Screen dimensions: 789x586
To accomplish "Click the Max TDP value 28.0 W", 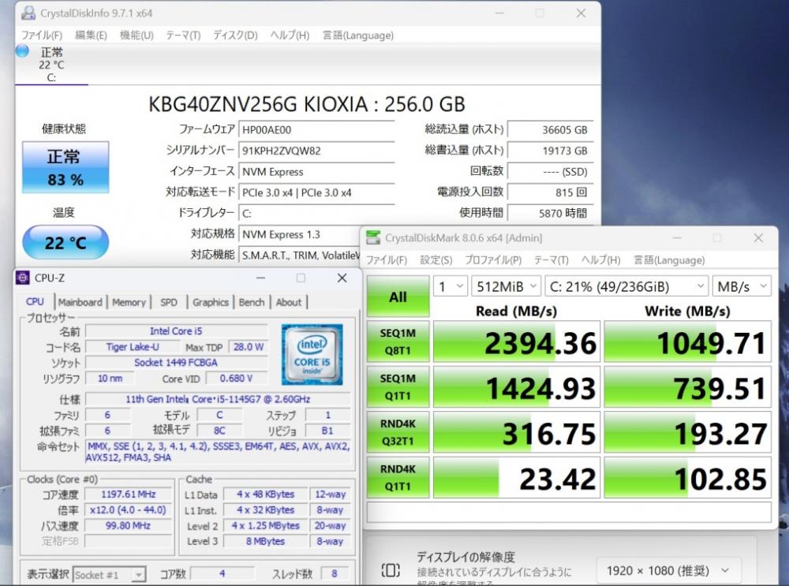I will click(248, 346).
